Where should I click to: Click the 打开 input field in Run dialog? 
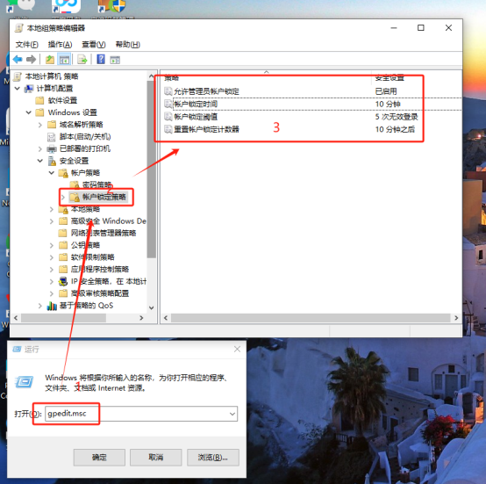coord(141,414)
